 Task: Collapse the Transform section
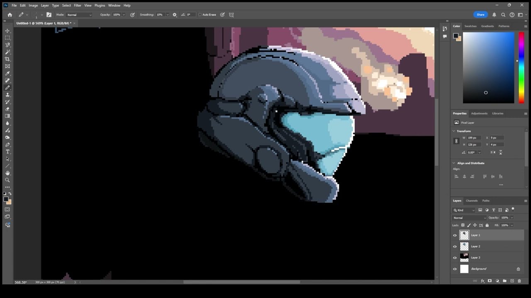(454, 131)
